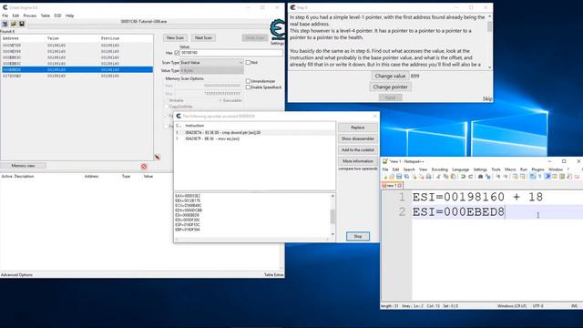The height and width of the screenshot is (328, 583).
Task: Click Notepad++ Close file toolbar icon
Action: tap(414, 177)
